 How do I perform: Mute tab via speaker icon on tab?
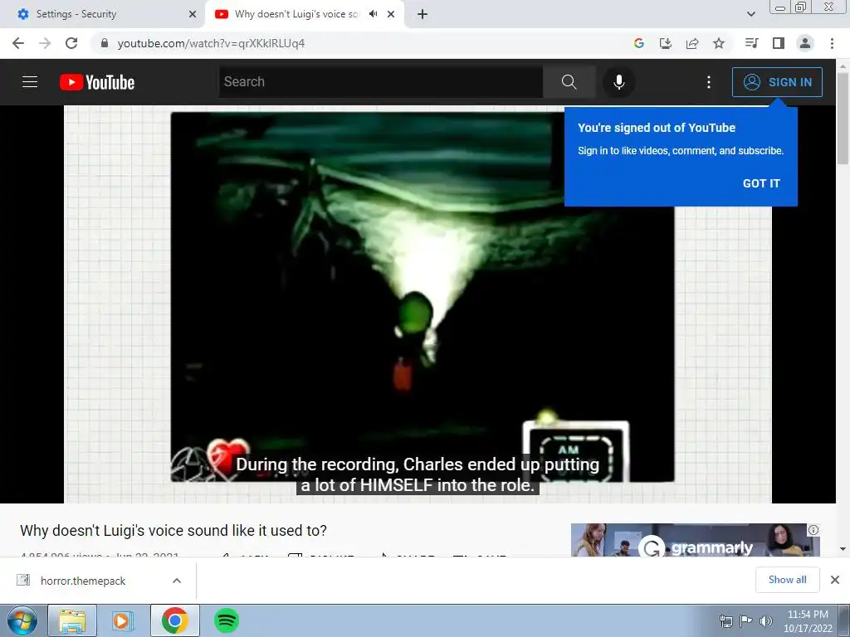point(373,14)
